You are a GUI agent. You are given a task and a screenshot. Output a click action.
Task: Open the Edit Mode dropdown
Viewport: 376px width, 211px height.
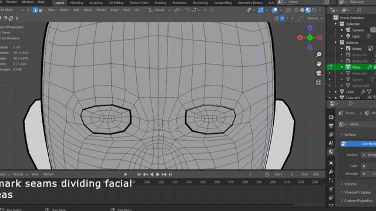(x=12, y=10)
